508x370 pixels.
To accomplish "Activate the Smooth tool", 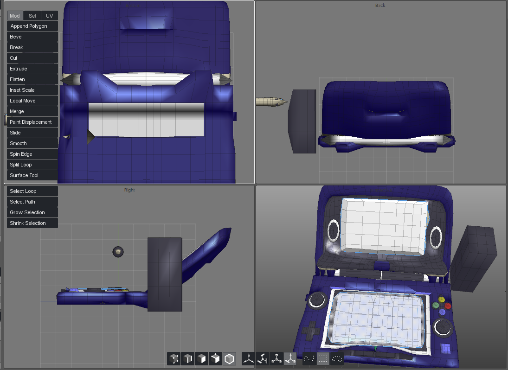I will [x=32, y=143].
